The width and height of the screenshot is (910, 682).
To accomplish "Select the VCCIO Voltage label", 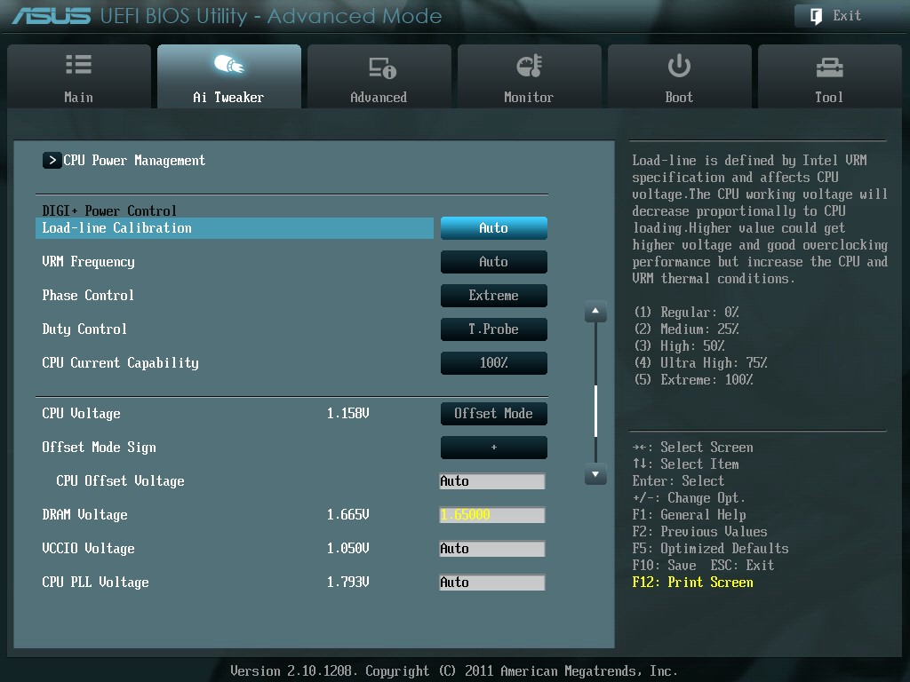I will [x=88, y=548].
